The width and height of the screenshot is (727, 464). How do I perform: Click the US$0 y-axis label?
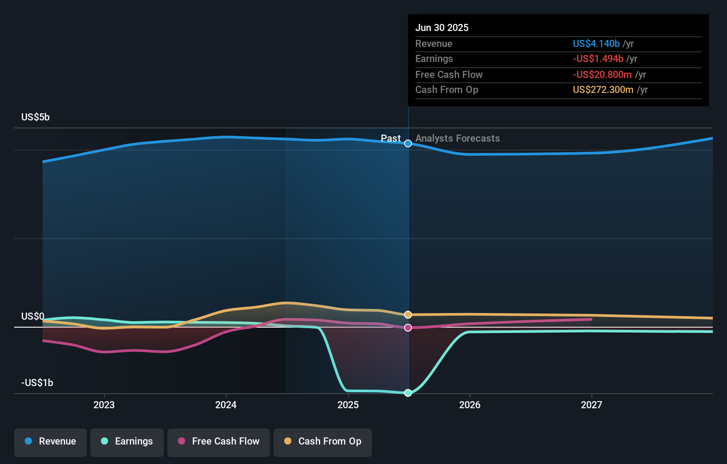pyautogui.click(x=33, y=316)
